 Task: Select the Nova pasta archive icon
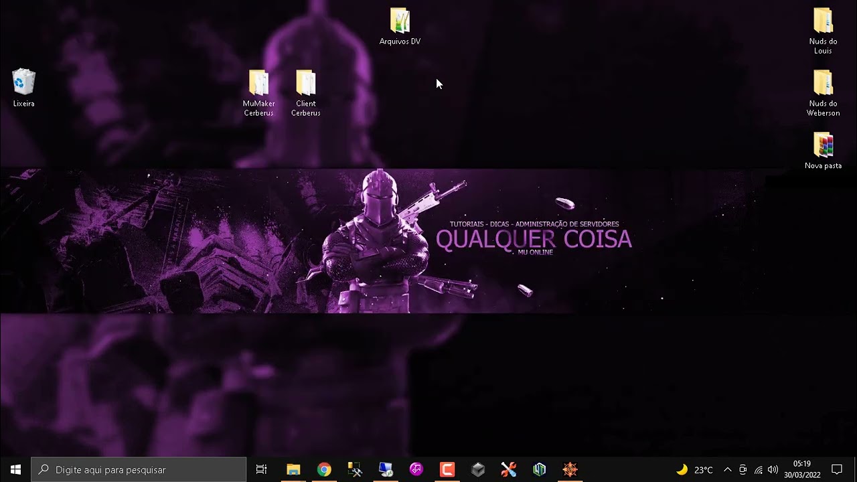click(823, 151)
